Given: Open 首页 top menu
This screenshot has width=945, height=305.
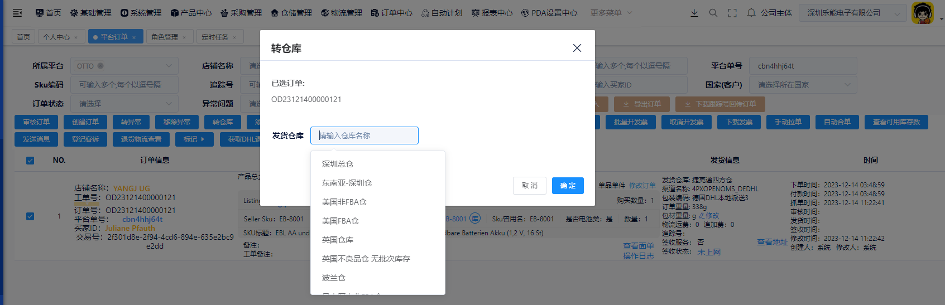Looking at the screenshot, I should (49, 13).
